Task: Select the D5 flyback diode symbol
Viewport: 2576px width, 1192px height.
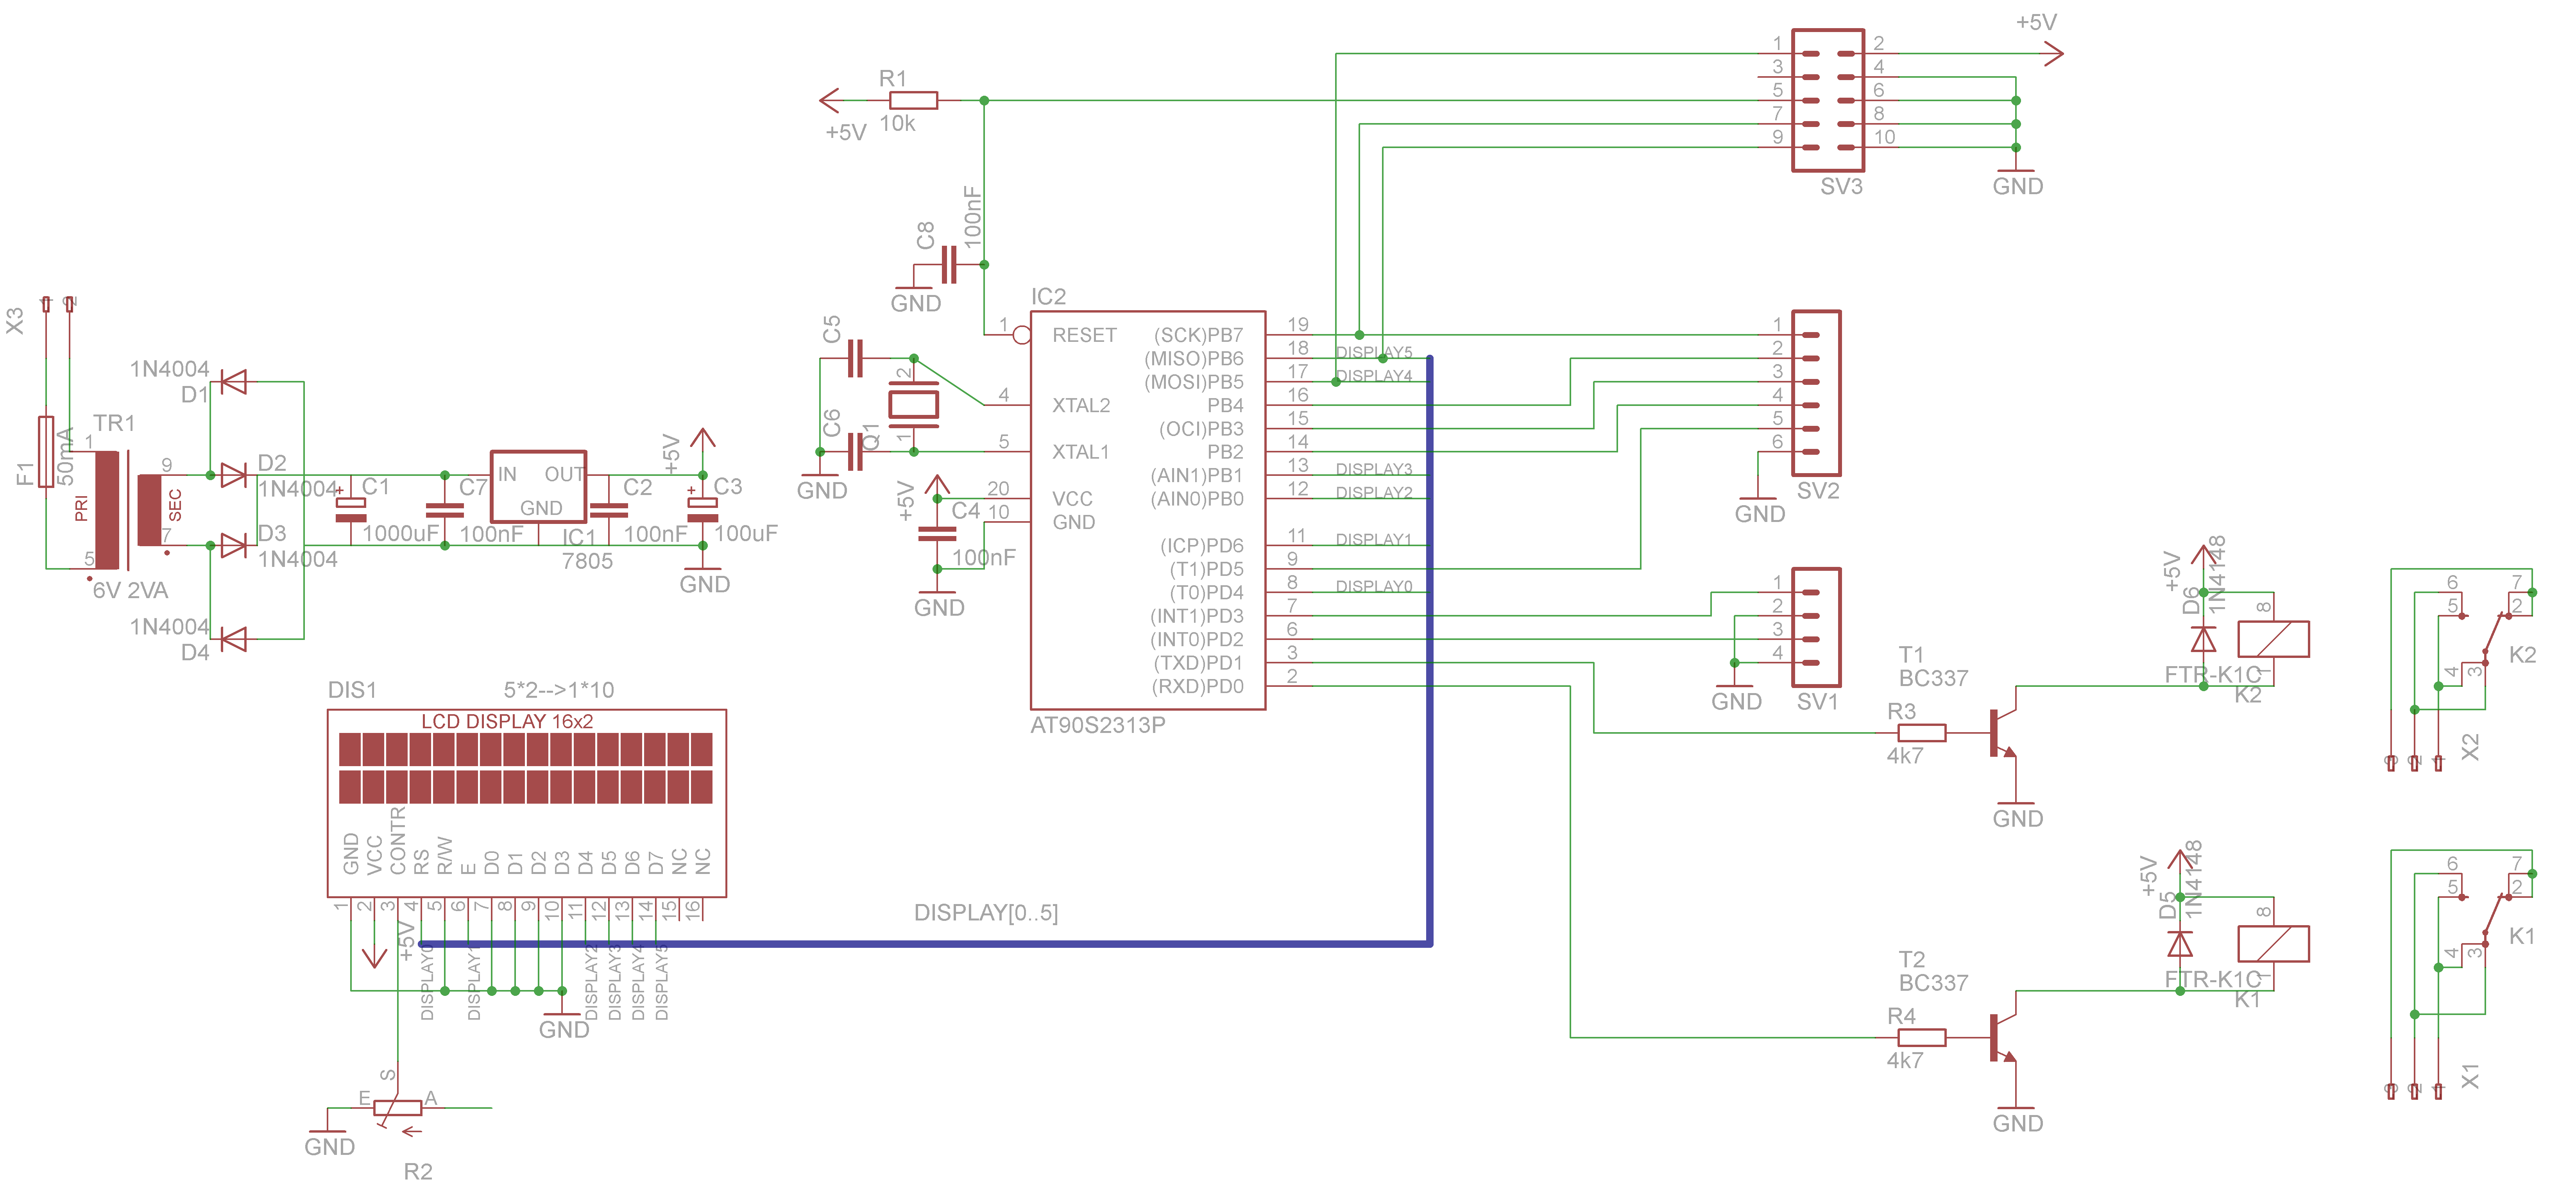Action: point(2180,944)
